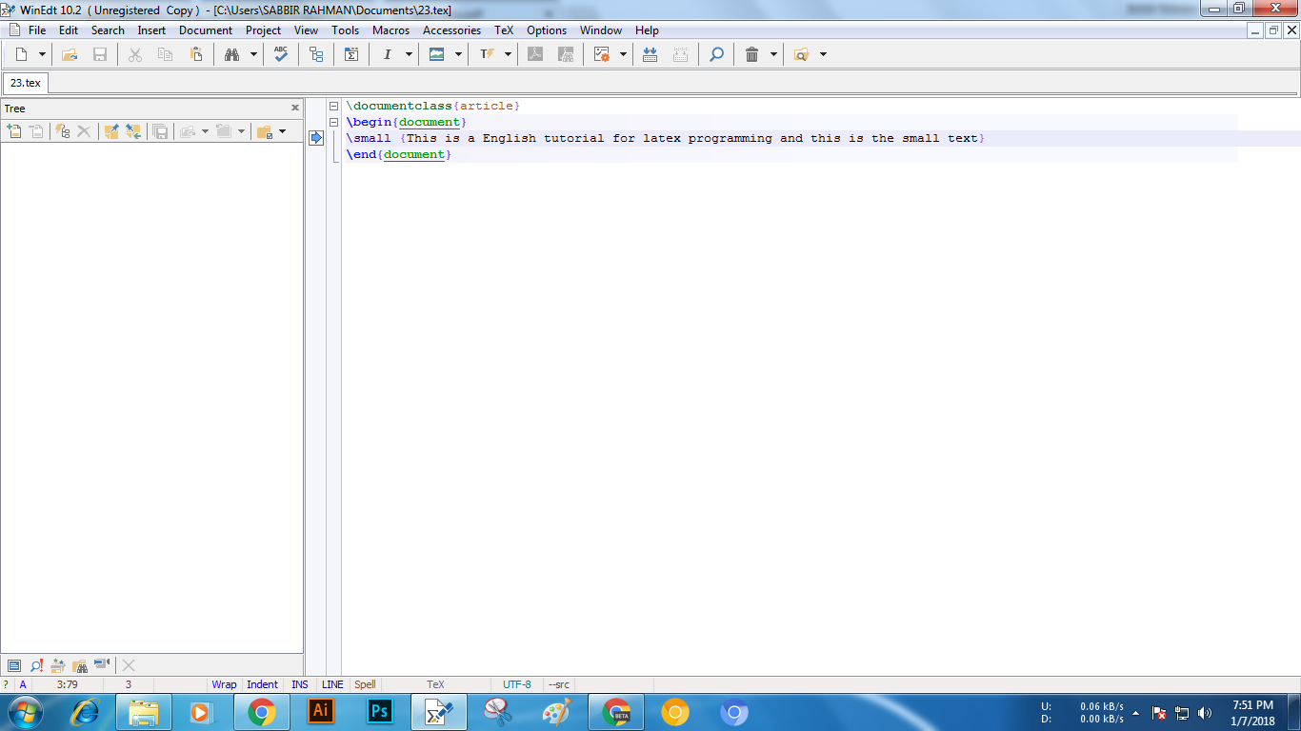Open the TeX menu
This screenshot has width=1301, height=731.
coord(504,30)
